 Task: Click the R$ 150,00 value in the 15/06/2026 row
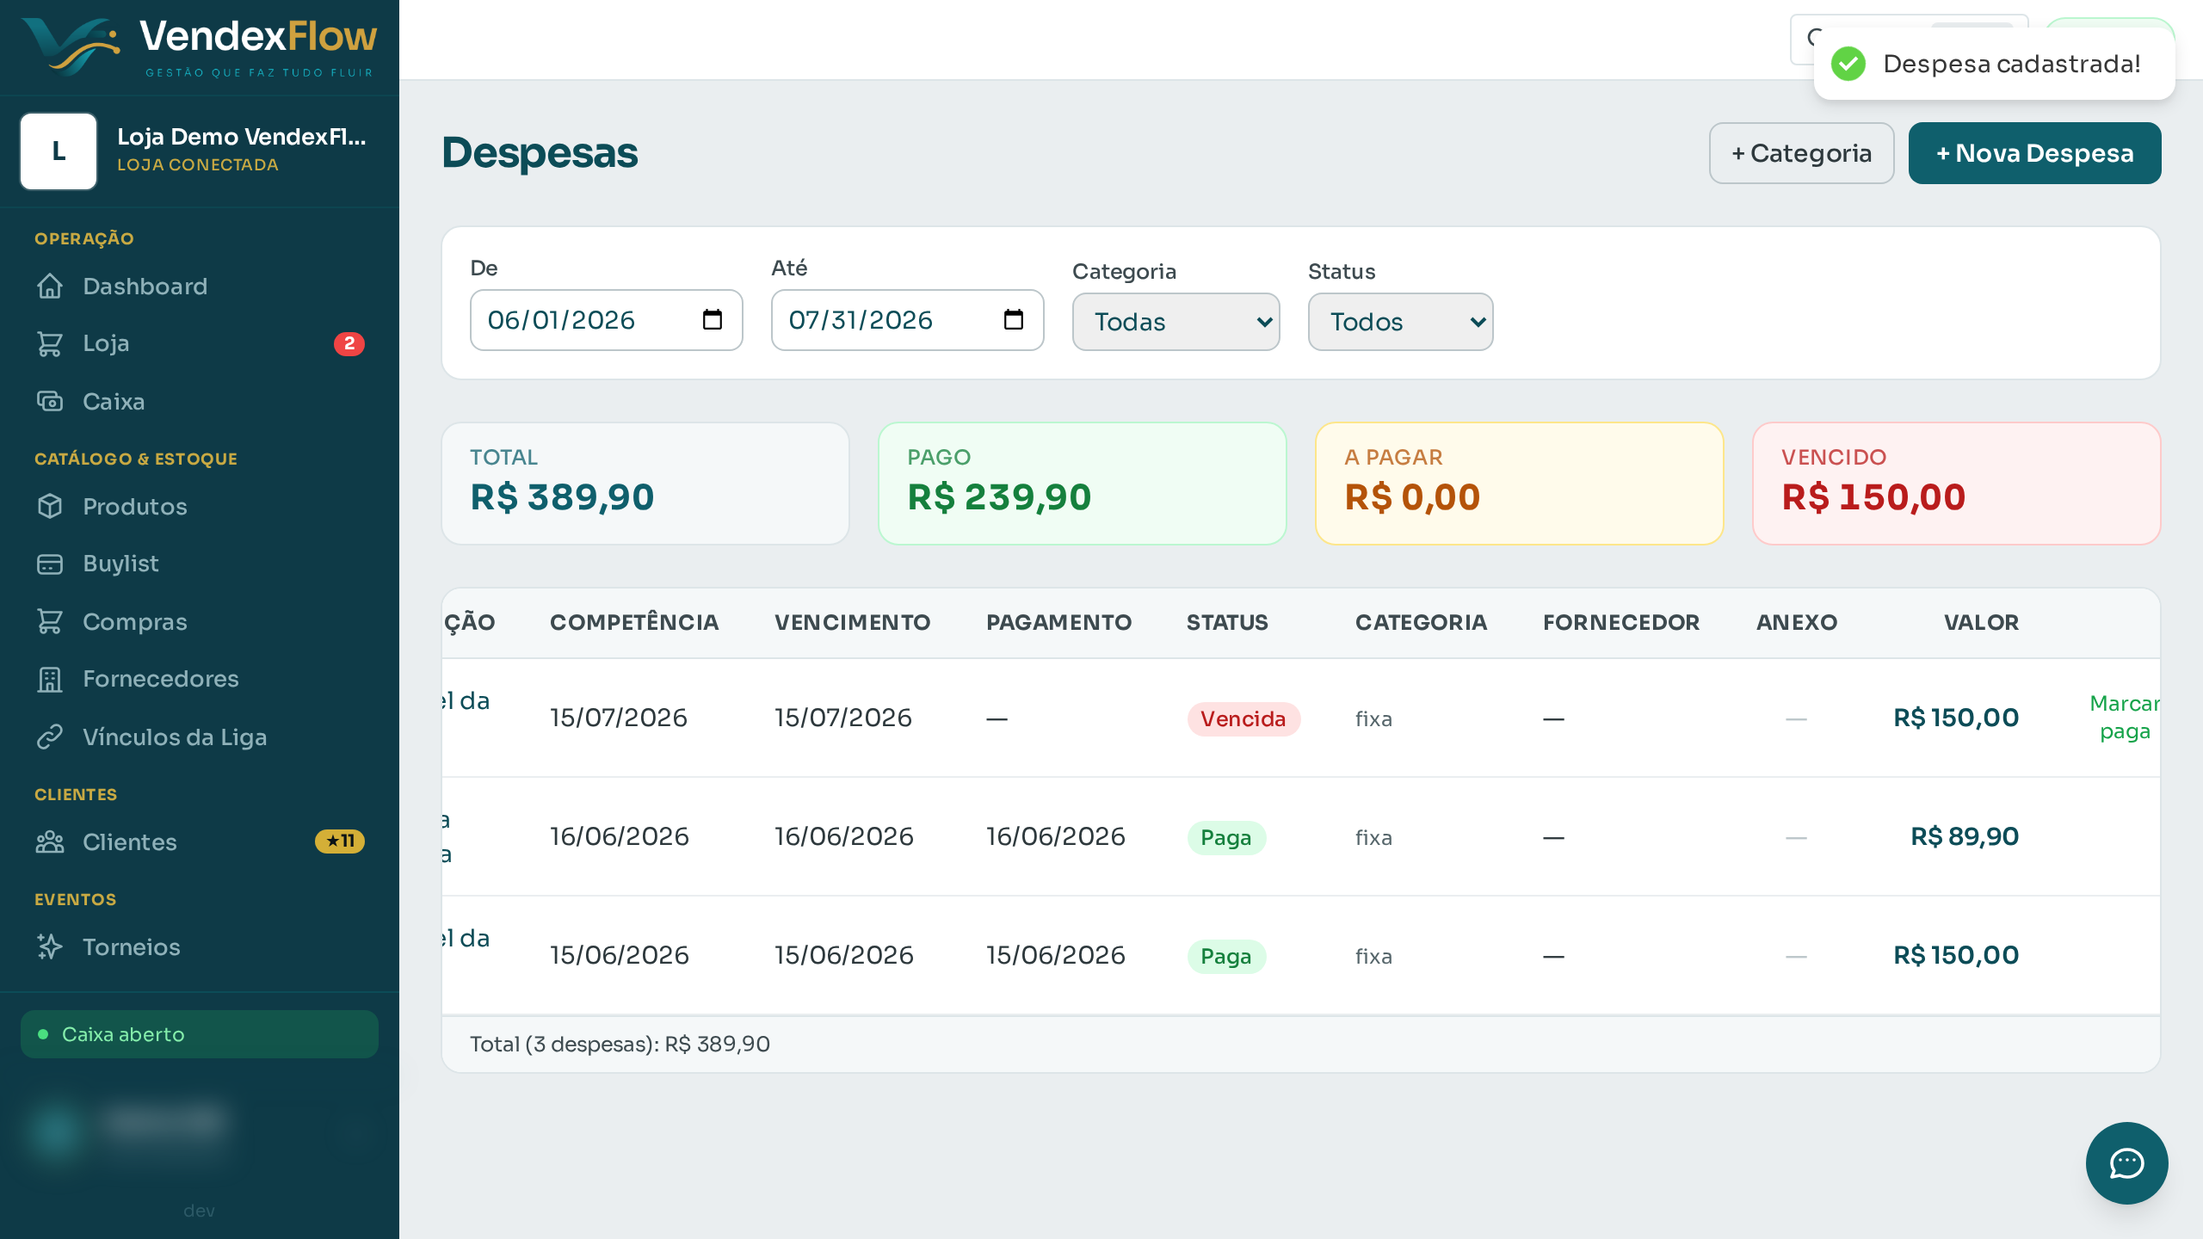[x=1956, y=955]
